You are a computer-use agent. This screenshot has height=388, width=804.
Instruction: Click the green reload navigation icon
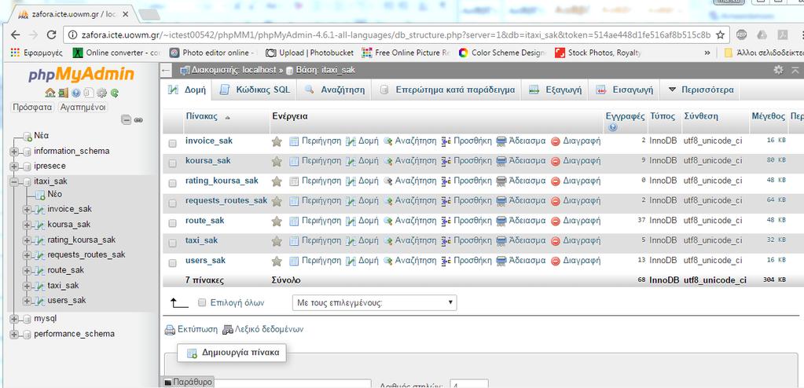[x=115, y=93]
